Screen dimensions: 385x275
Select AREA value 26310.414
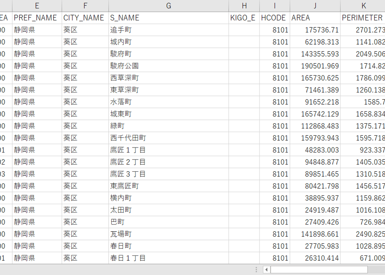tap(315, 258)
